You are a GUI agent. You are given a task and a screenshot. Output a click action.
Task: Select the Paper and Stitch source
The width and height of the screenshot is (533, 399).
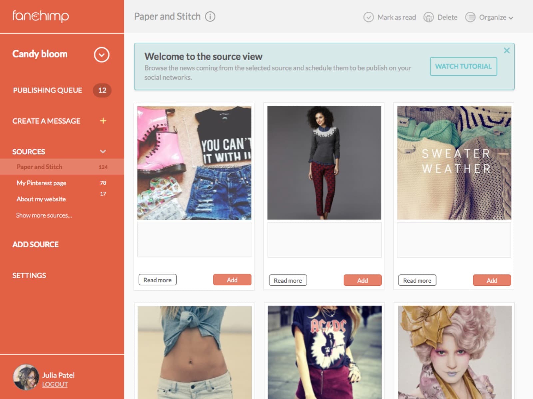tap(39, 167)
